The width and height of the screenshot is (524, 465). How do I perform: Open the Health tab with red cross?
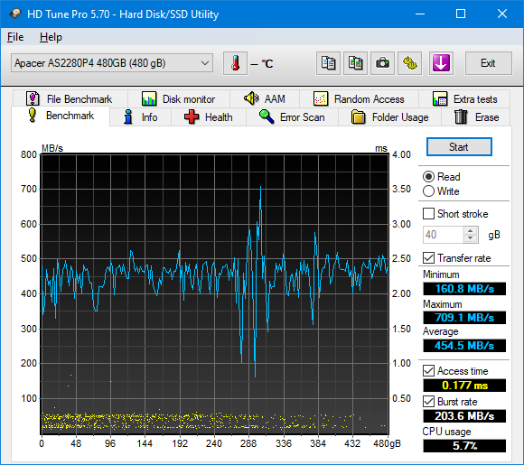tap(208, 117)
